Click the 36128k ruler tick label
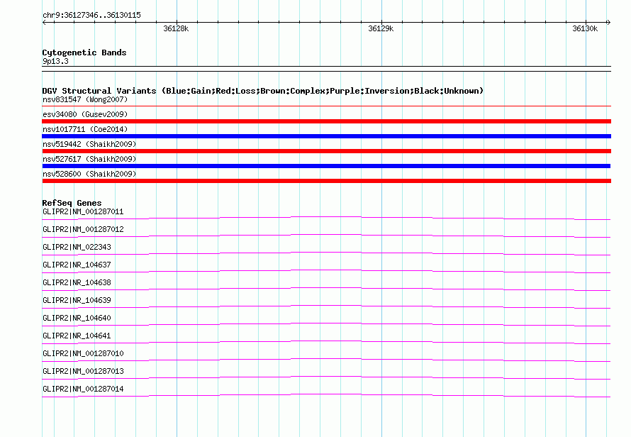The image size is (631, 437). [x=176, y=28]
